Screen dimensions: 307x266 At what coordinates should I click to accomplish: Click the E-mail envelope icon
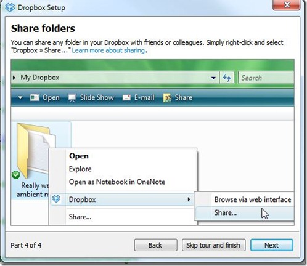coord(126,97)
